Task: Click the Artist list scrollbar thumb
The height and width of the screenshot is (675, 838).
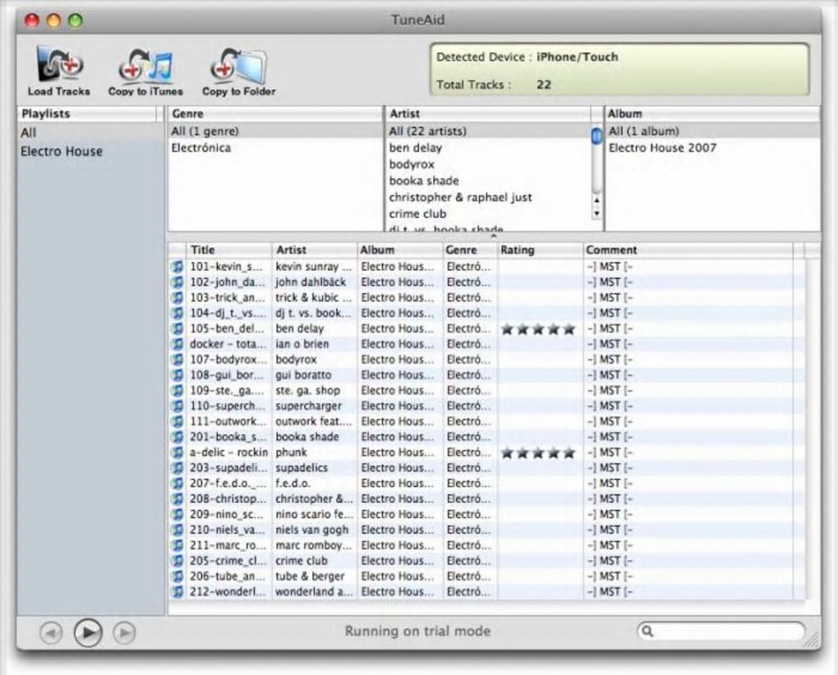Action: click(597, 135)
